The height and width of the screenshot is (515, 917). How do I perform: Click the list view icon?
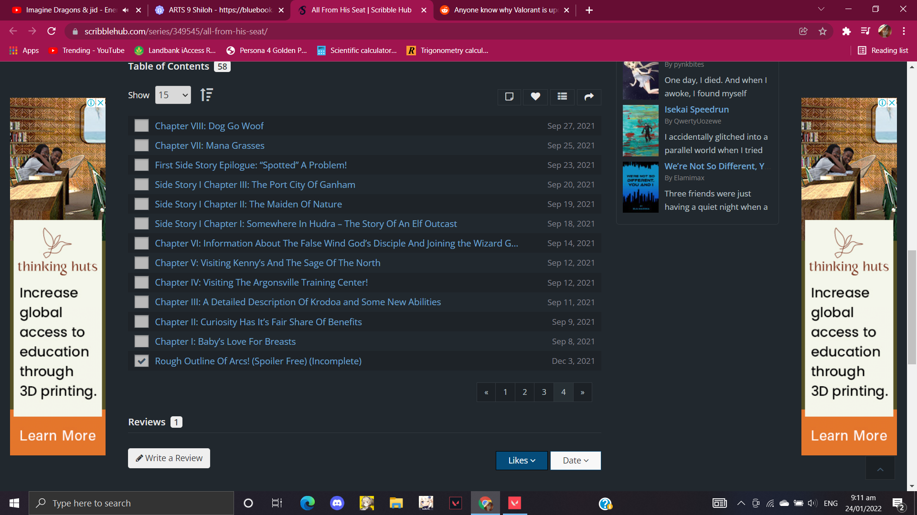[x=562, y=97]
